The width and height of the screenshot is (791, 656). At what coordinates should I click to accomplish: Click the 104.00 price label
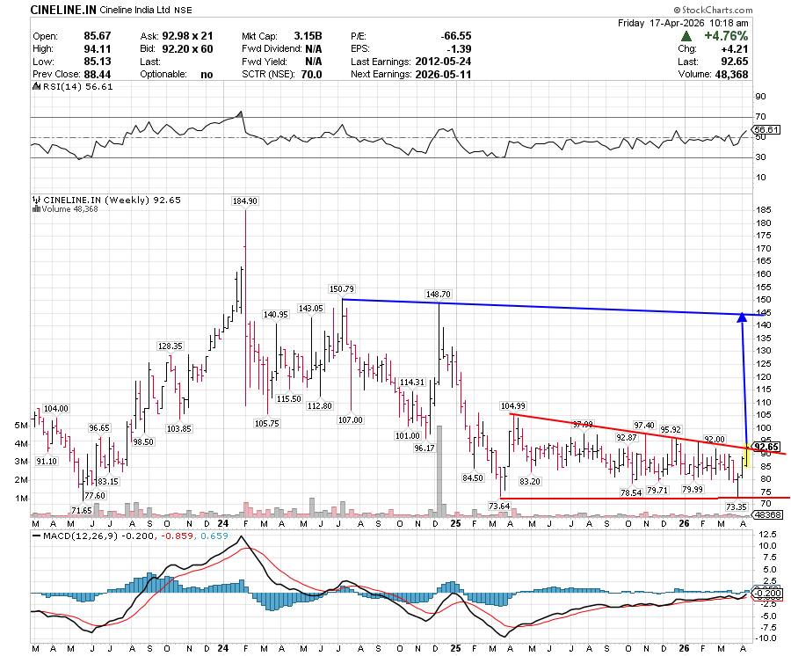click(x=56, y=409)
